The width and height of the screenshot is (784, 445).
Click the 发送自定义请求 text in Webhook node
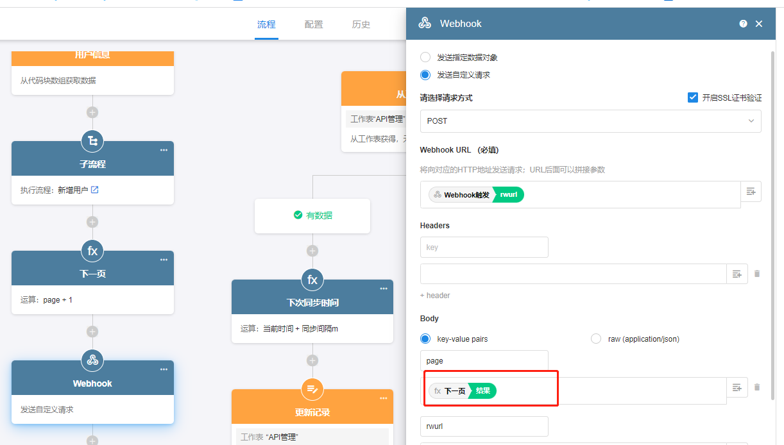[47, 409]
